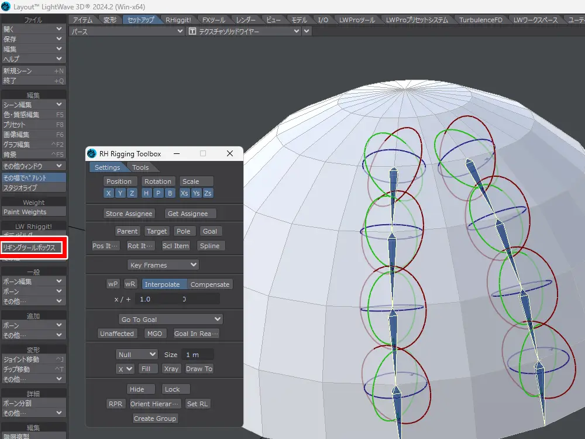Image resolution: width=585 pixels, height=439 pixels.
Task: Click the Store Assignee button
Action: click(x=129, y=214)
